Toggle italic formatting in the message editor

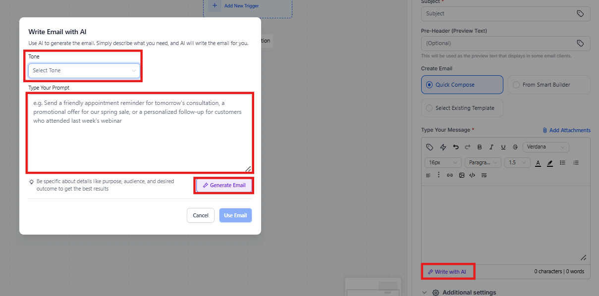pyautogui.click(x=491, y=147)
